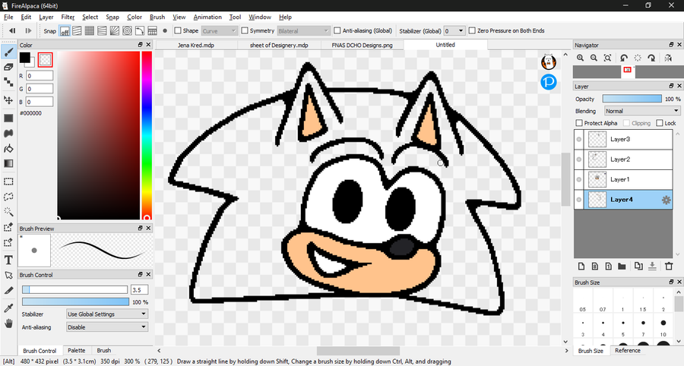Click the brush size slider bar
684x366 pixels.
click(x=74, y=290)
